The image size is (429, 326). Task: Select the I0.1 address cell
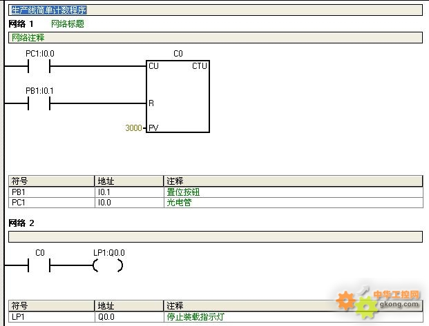129,192
